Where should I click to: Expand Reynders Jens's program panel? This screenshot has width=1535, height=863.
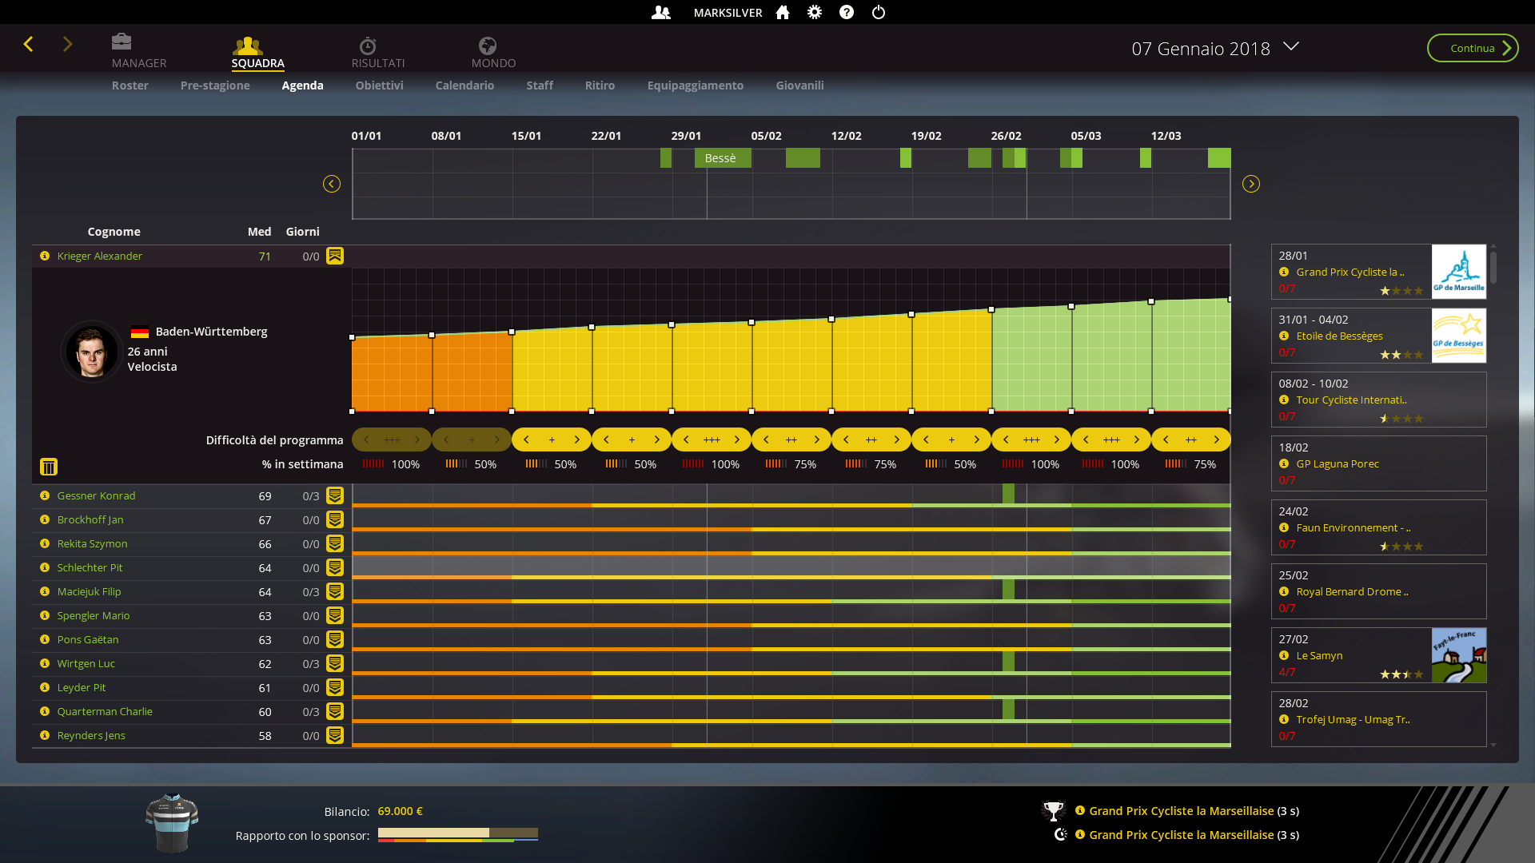pyautogui.click(x=335, y=735)
